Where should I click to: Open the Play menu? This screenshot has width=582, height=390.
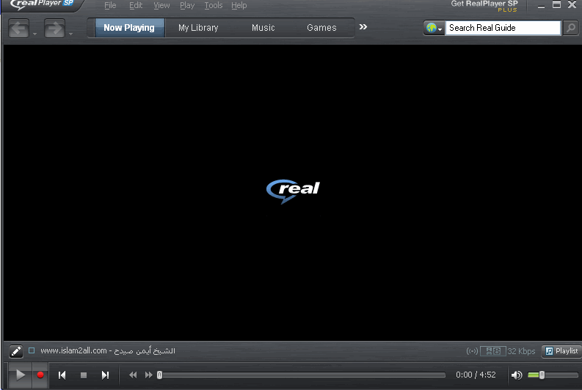[187, 6]
